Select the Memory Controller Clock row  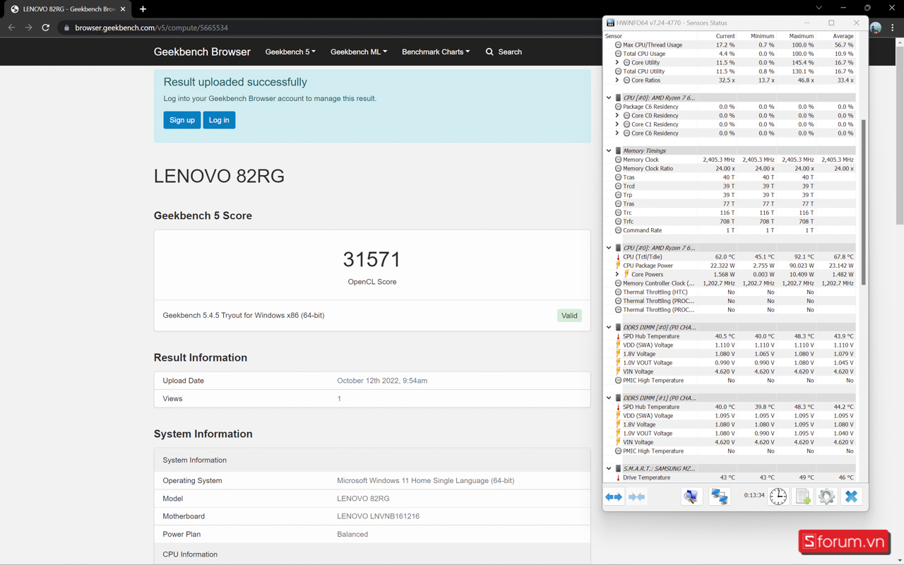click(x=730, y=283)
